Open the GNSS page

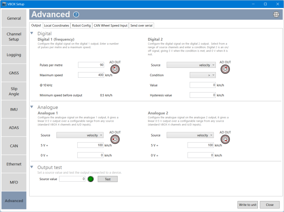tap(14, 73)
